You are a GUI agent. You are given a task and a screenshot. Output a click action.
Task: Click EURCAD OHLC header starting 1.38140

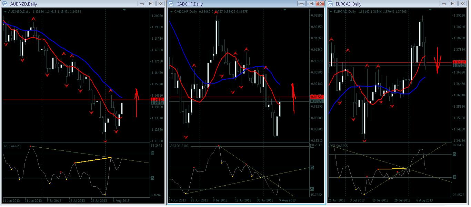[382, 12]
